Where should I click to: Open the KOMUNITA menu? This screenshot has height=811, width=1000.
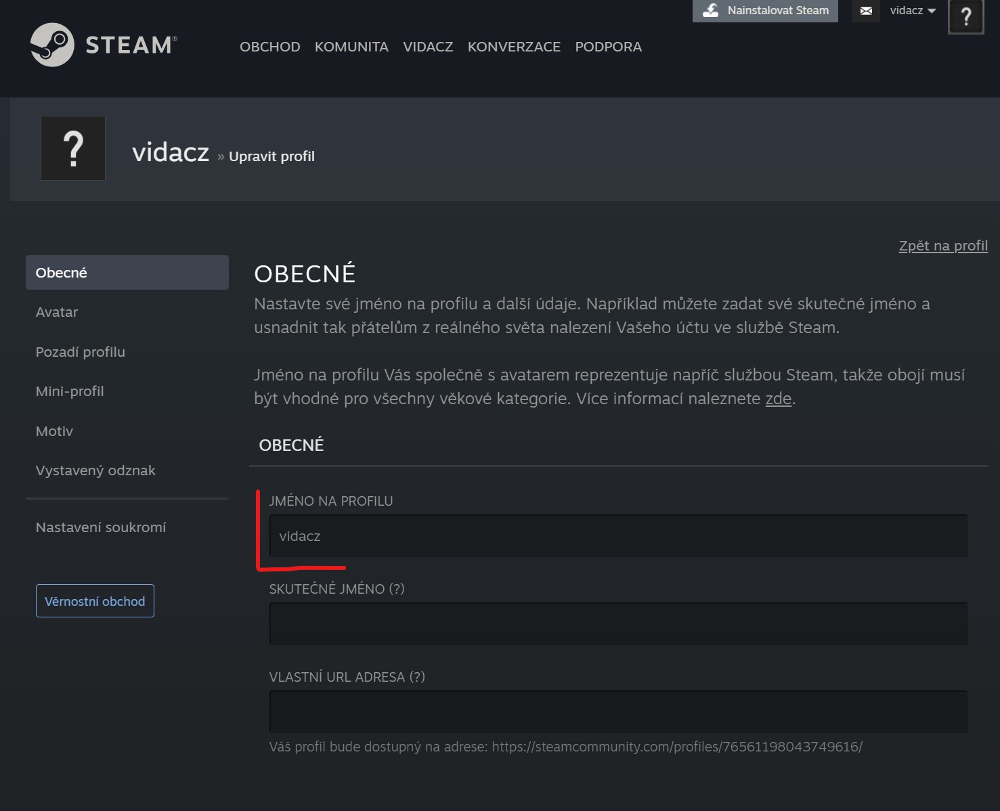[x=351, y=47]
